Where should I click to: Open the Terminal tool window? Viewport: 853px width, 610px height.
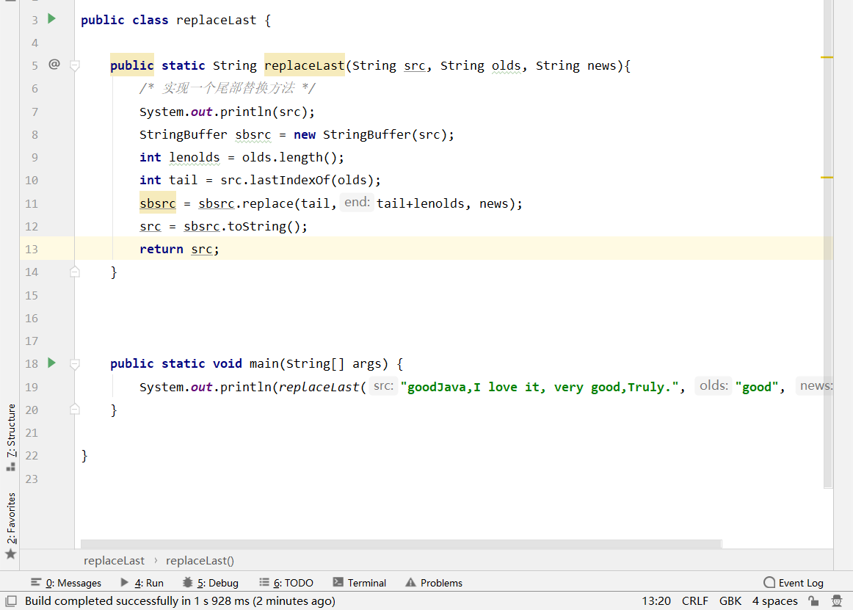coord(360,583)
